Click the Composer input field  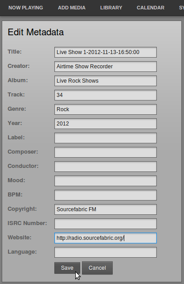click(x=106, y=152)
